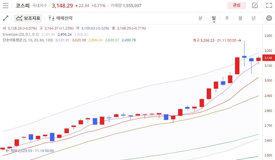The width and height of the screenshot is (275, 160).
Task: Open the hamburger menu
Action: click(6, 6)
